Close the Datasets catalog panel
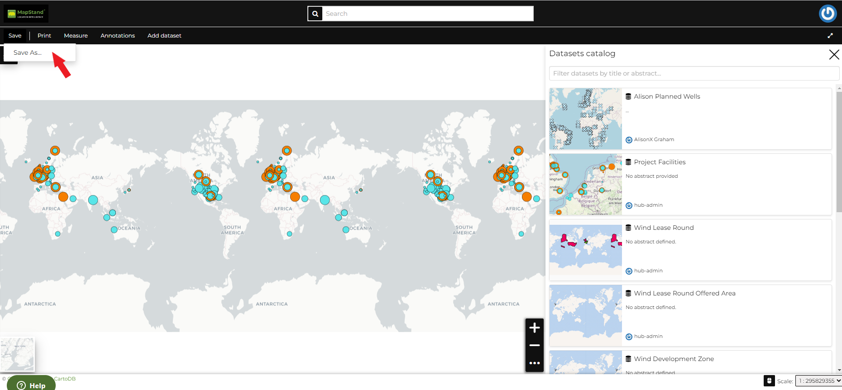The height and width of the screenshot is (390, 842). point(833,55)
